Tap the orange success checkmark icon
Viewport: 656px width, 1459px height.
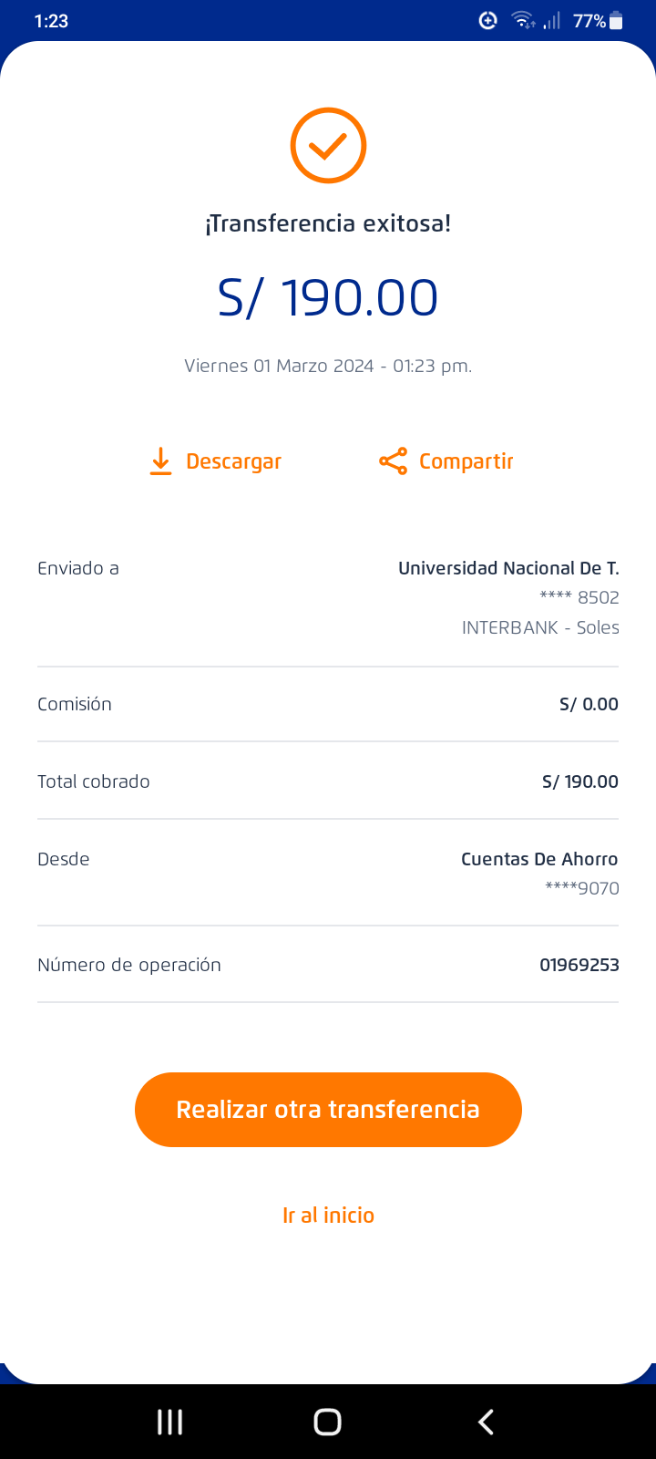[328, 146]
